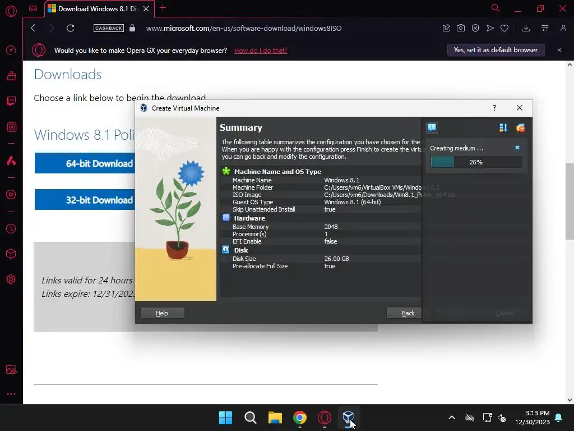574x431 pixels.
Task: Click the clear notifications icon
Action: click(x=521, y=127)
